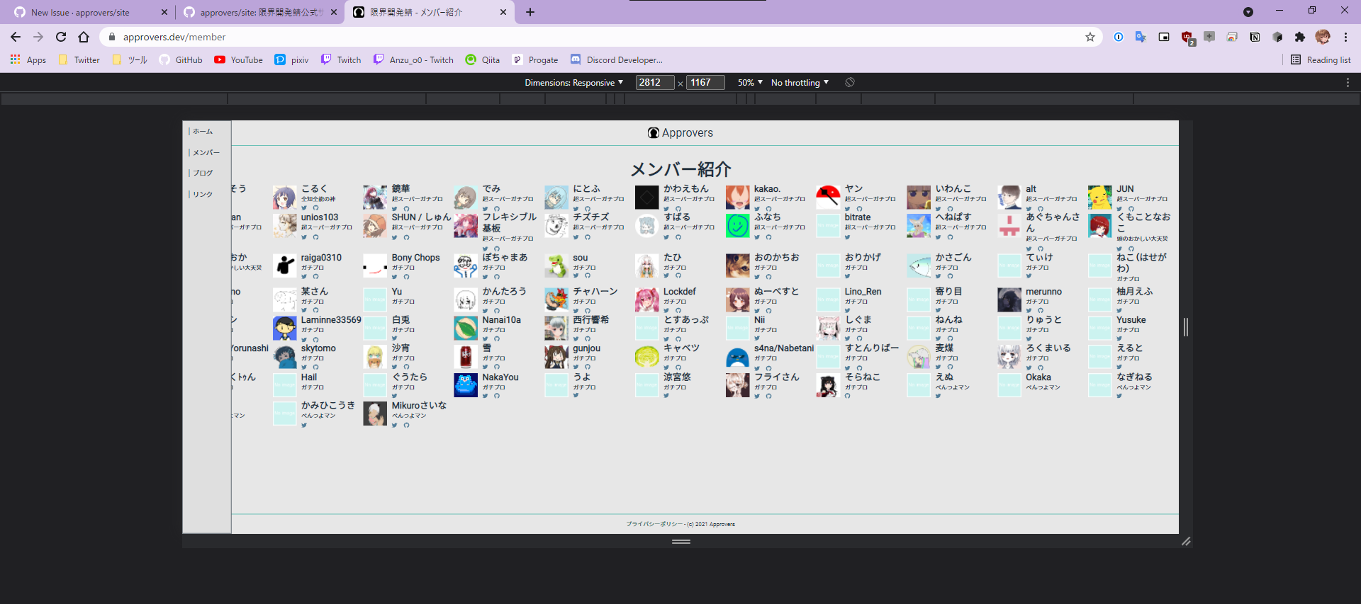Click ヤン's Pokeball avatar
Image resolution: width=1361 pixels, height=604 pixels.
coord(828,198)
